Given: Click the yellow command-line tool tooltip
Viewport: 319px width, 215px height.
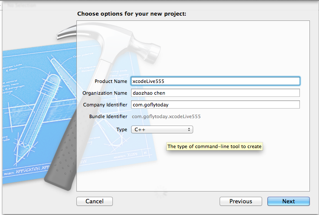Looking at the screenshot, I should coord(214,146).
